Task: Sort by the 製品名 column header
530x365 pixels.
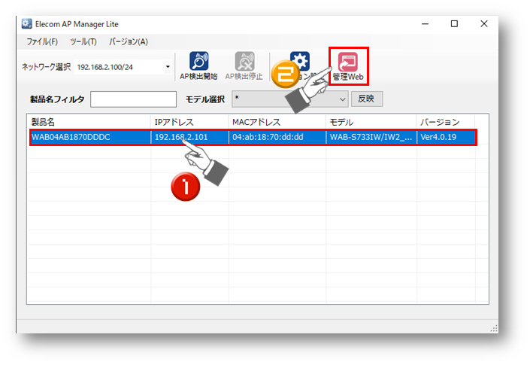Action: (89, 122)
